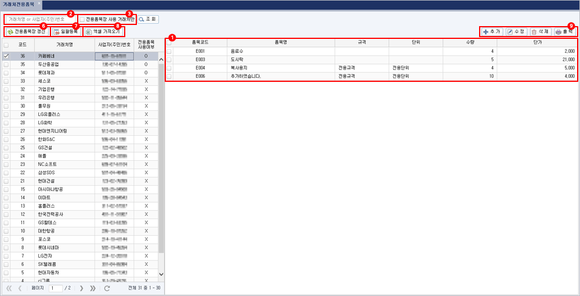
Task: Select the GS건설 customer row
Action: point(81,147)
